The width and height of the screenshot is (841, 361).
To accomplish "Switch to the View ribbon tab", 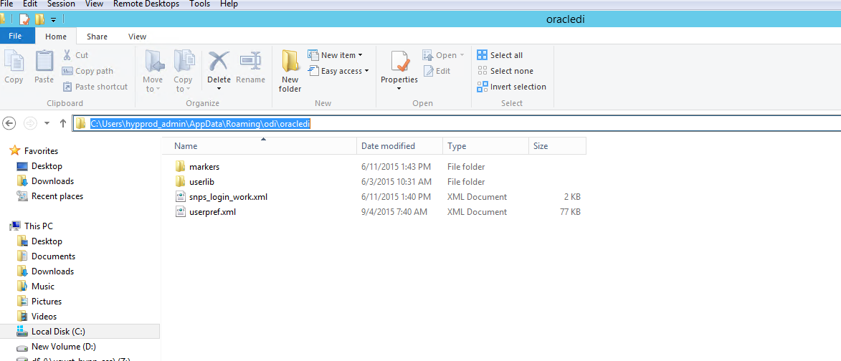I will 137,37.
